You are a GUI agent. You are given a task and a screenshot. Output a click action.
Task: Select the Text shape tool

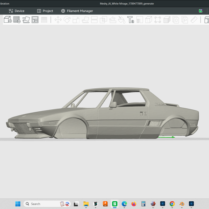coord(130,20)
